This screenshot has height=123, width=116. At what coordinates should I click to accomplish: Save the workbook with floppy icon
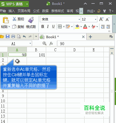coord(7,37)
